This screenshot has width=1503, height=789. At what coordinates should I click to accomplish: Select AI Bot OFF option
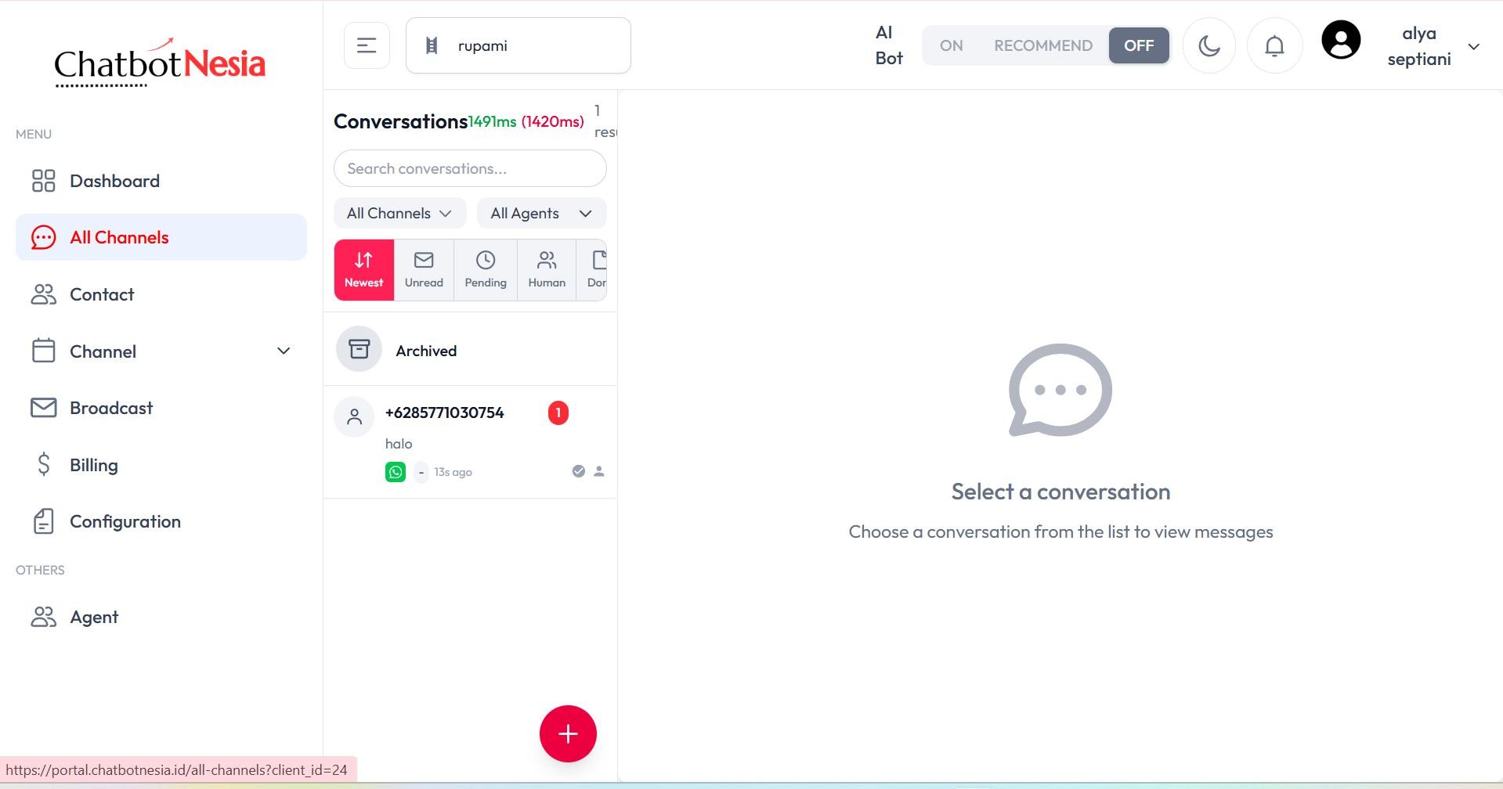1139,45
